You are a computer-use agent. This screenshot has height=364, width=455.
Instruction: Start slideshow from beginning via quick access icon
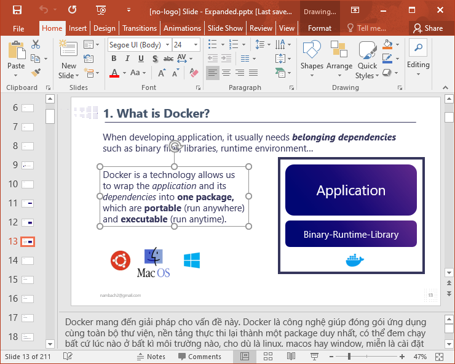pyautogui.click(x=101, y=10)
